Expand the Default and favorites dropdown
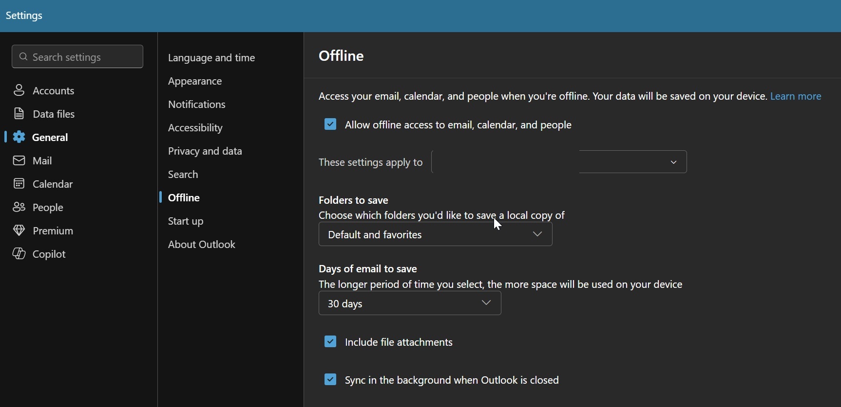The width and height of the screenshot is (841, 407). click(436, 235)
